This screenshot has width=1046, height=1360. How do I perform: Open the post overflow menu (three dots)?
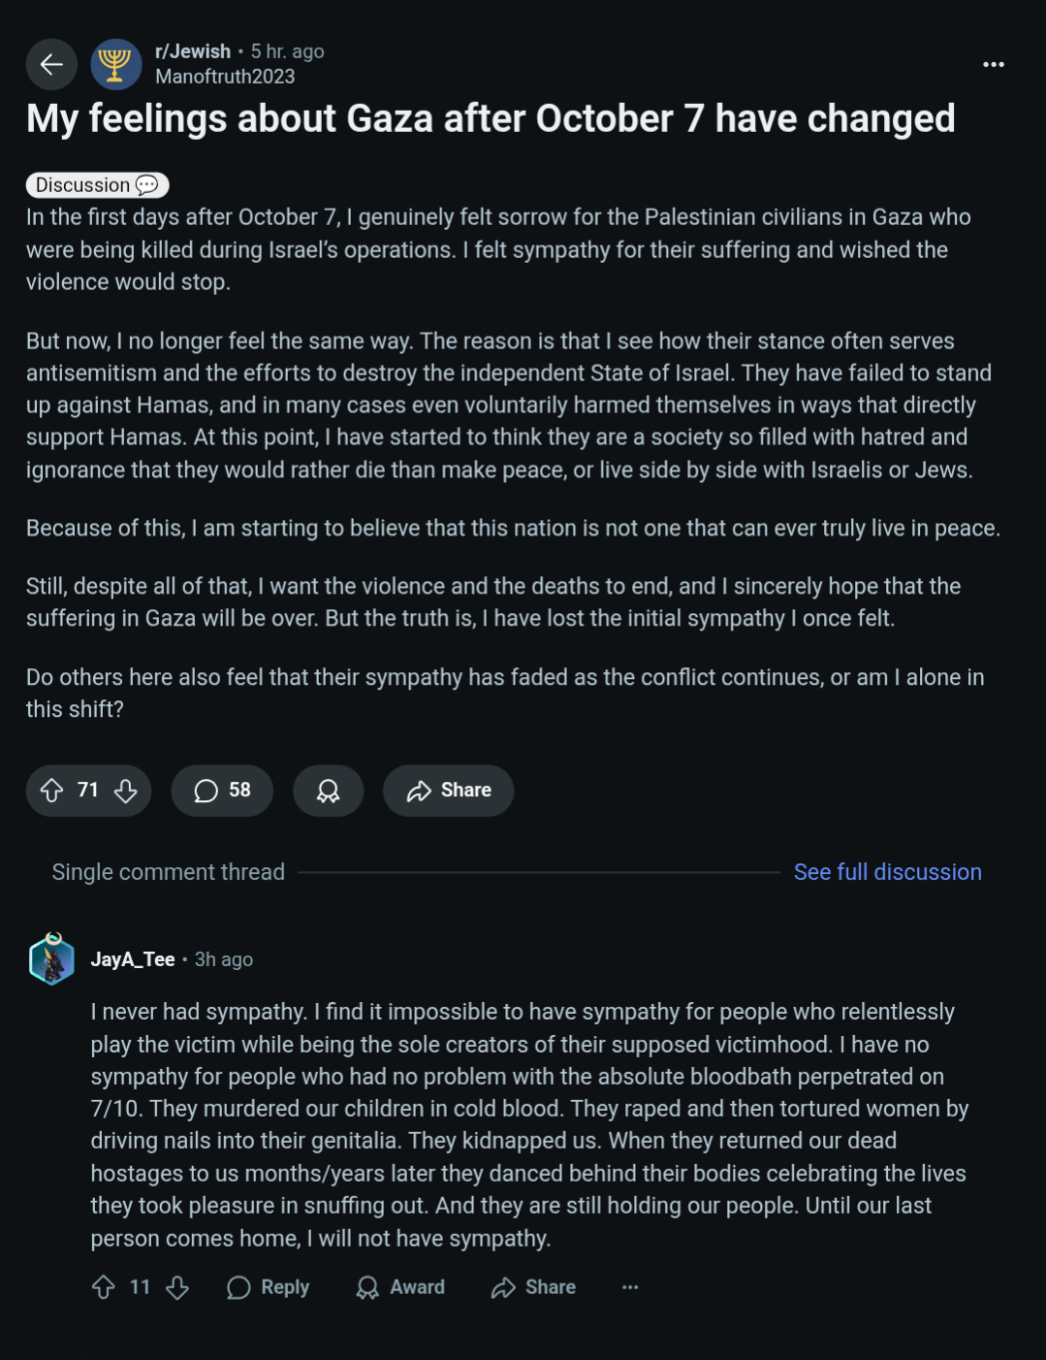click(994, 64)
